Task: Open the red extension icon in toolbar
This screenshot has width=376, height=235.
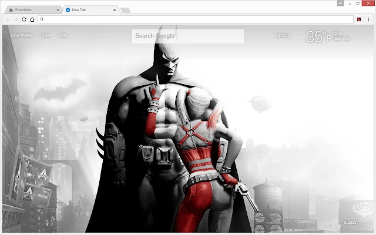Action: pyautogui.click(x=359, y=19)
